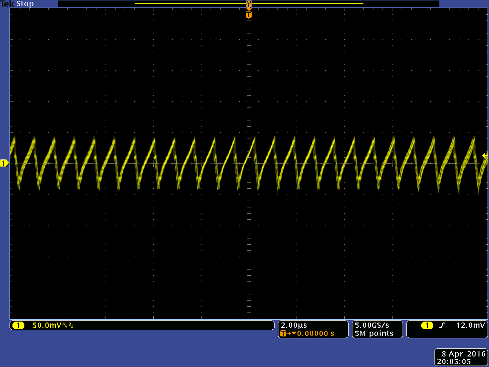Click the trigger delay value 0.00000 s

(x=315, y=334)
